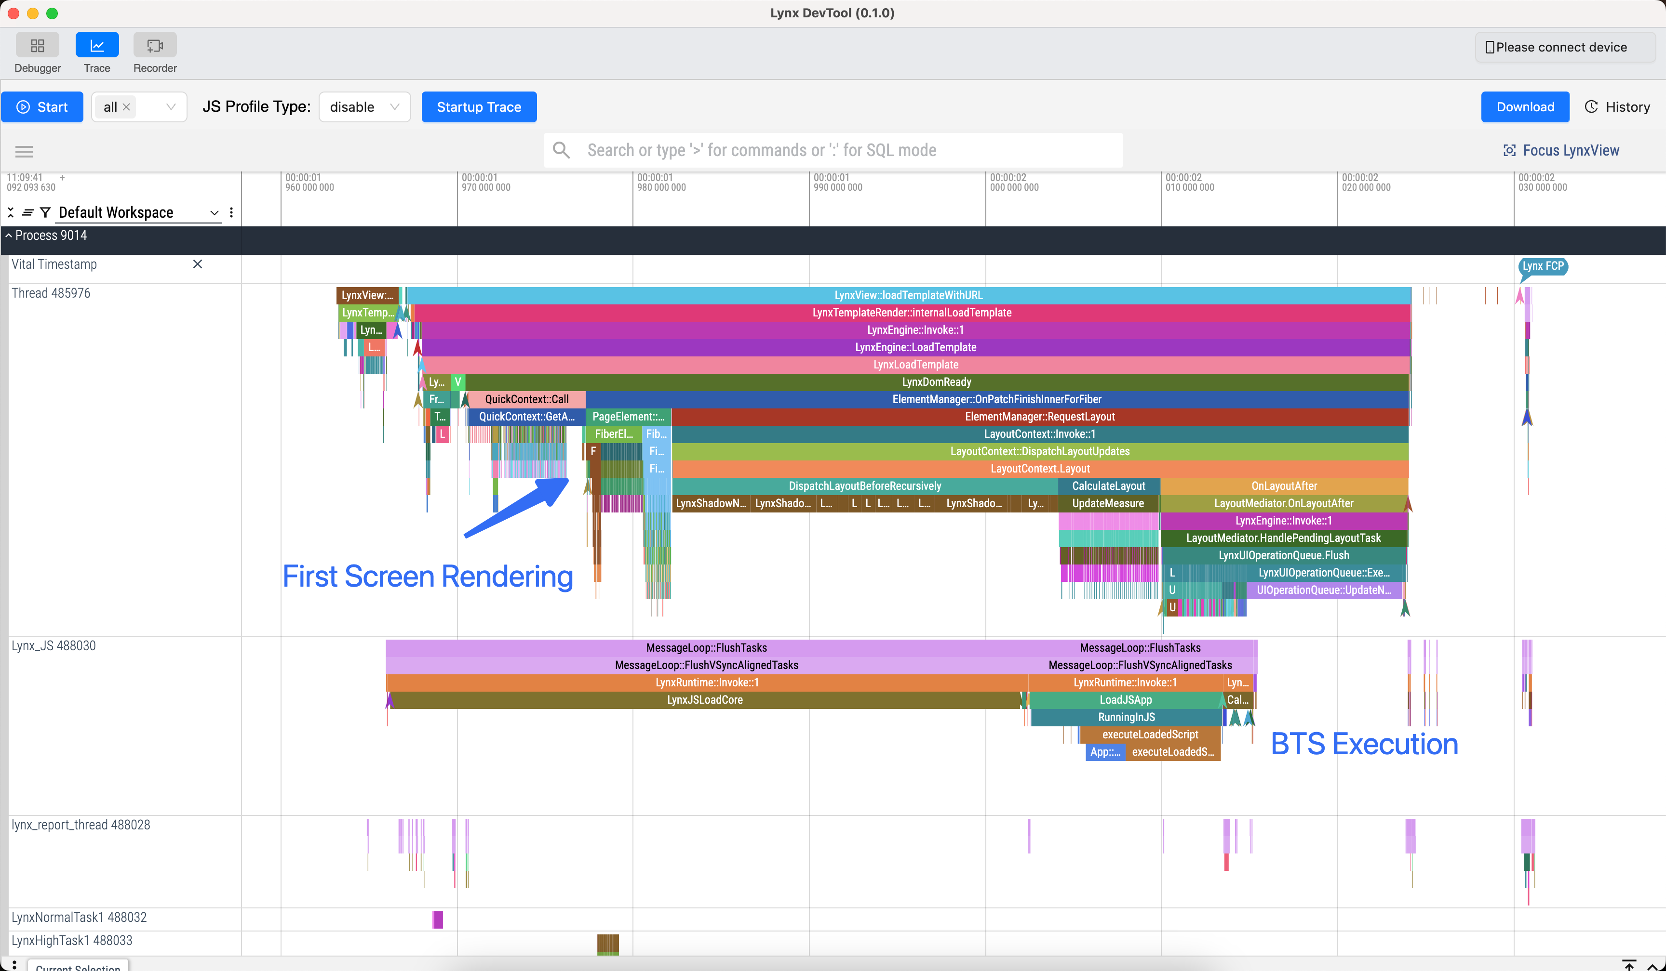
Task: Select LynxView::loadTemplateWithURL slice
Action: tap(908, 295)
